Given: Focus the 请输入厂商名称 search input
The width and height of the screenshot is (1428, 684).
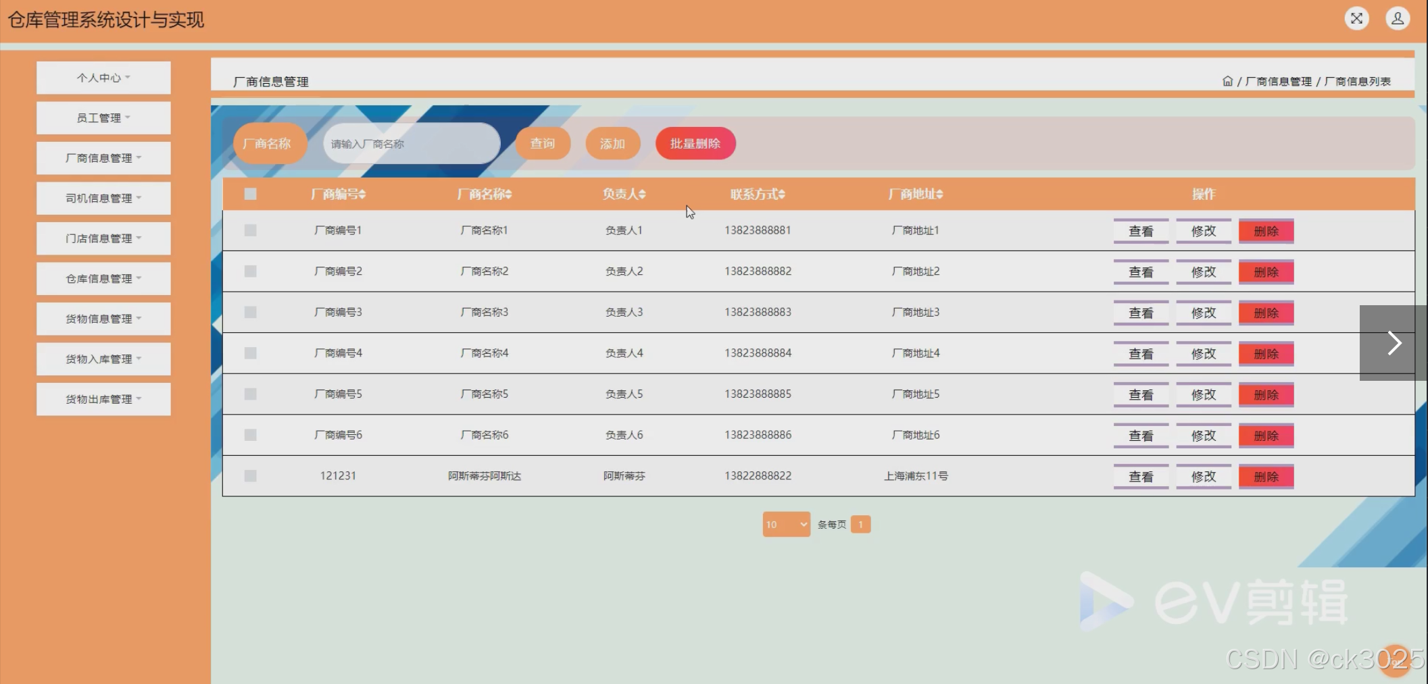Looking at the screenshot, I should tap(412, 144).
